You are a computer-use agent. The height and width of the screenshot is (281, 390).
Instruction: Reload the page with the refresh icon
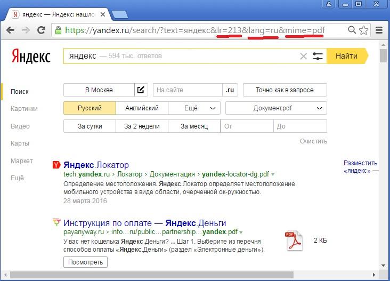[41, 30]
